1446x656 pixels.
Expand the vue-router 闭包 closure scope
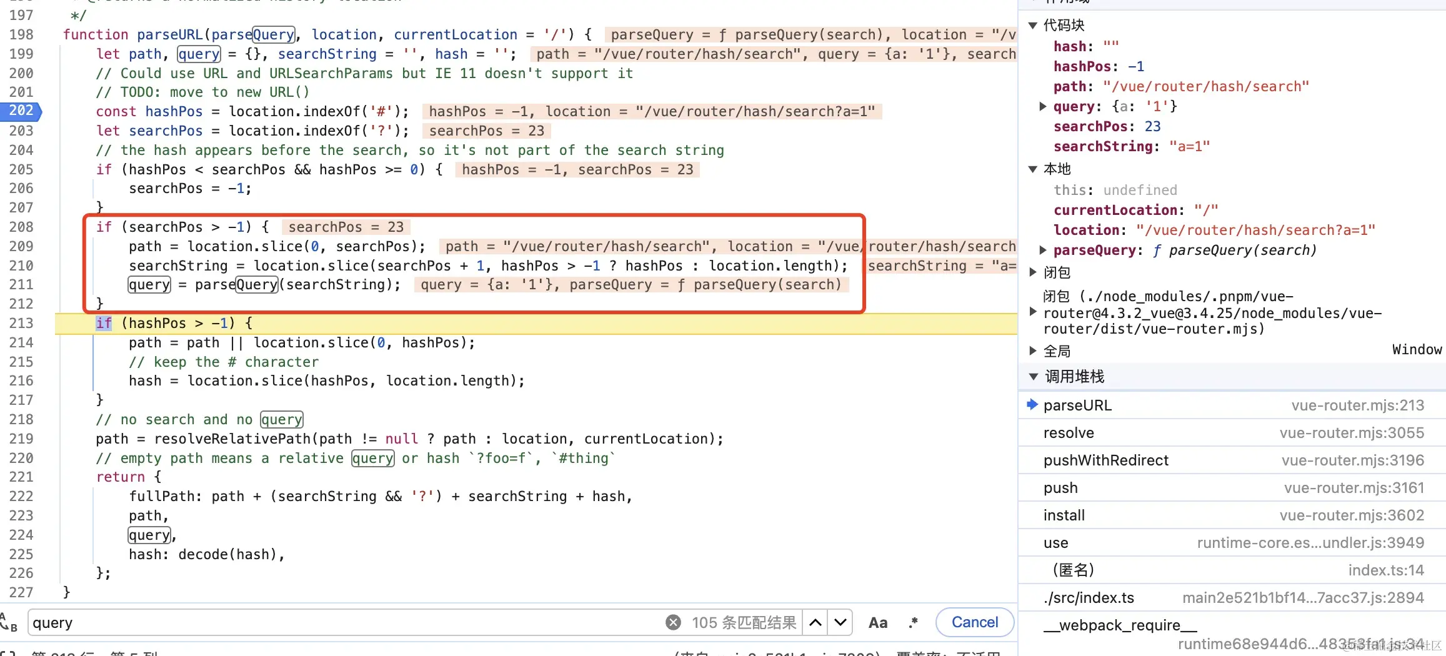[x=1033, y=311]
